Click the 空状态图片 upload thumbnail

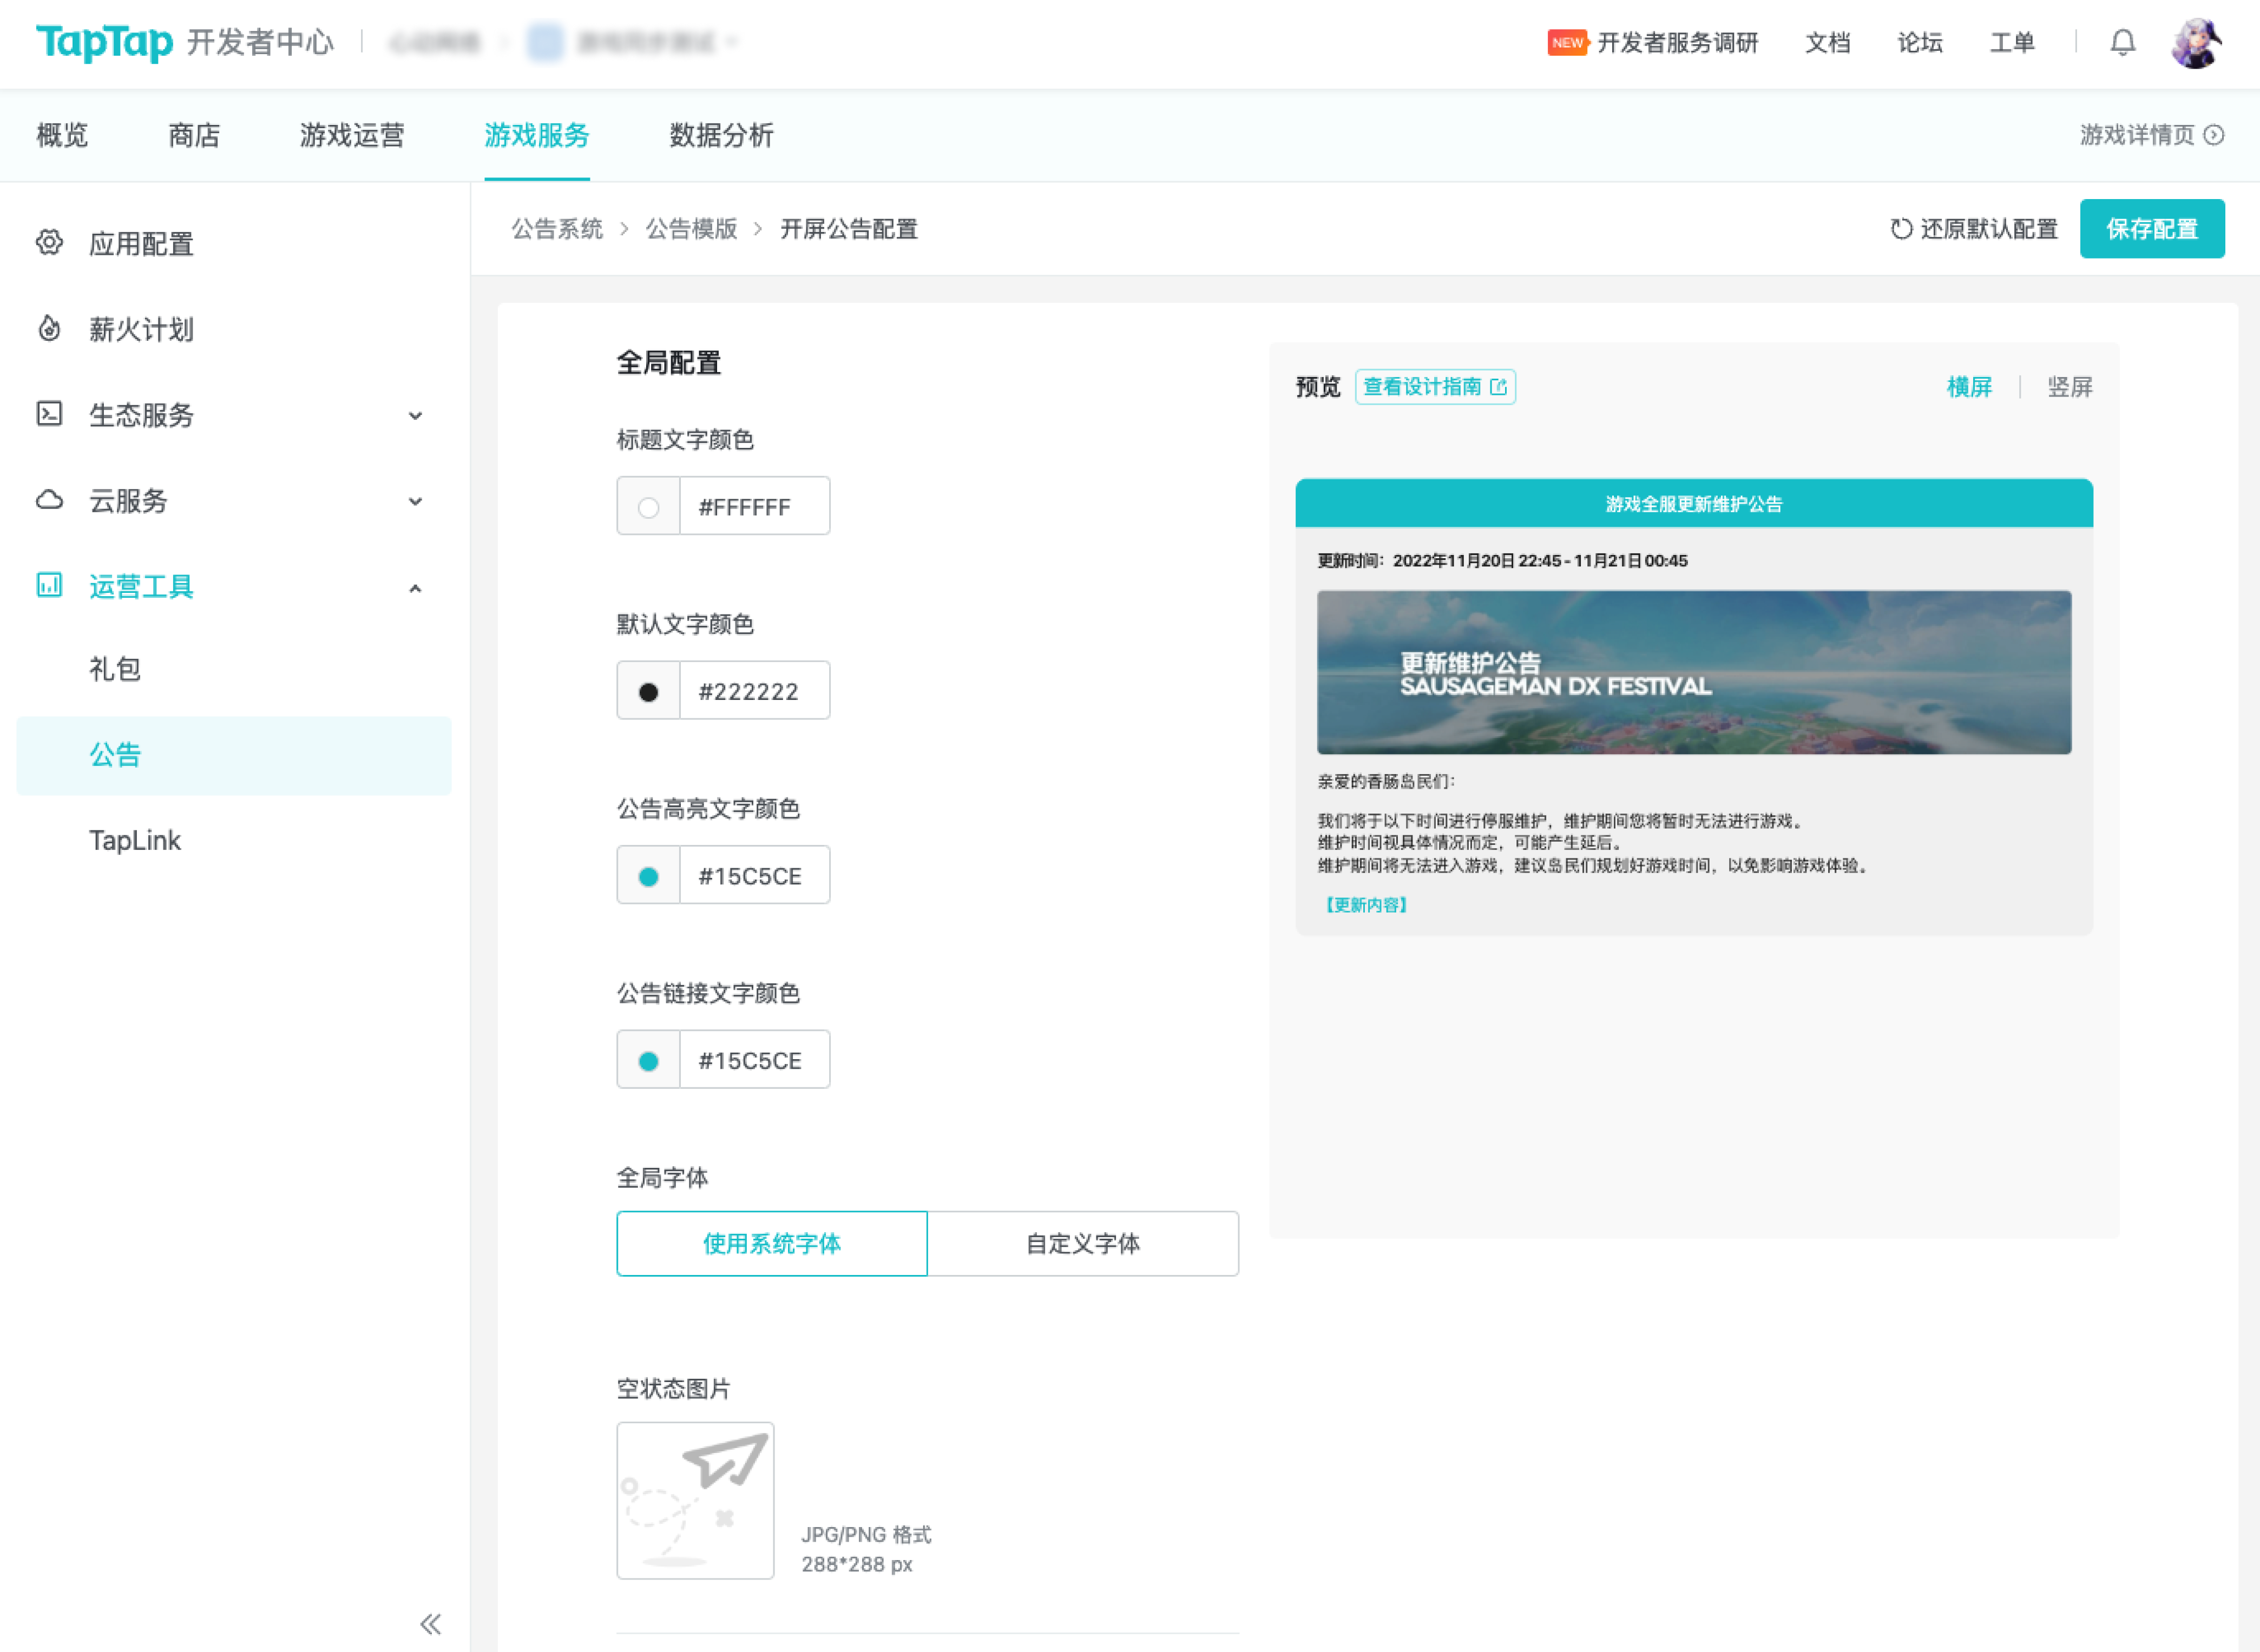[x=695, y=1501]
